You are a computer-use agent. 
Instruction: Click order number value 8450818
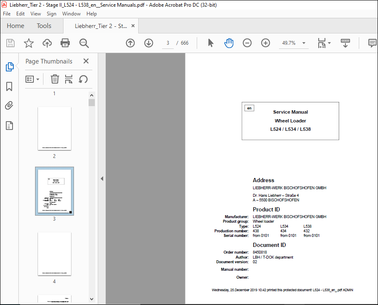[260, 252]
